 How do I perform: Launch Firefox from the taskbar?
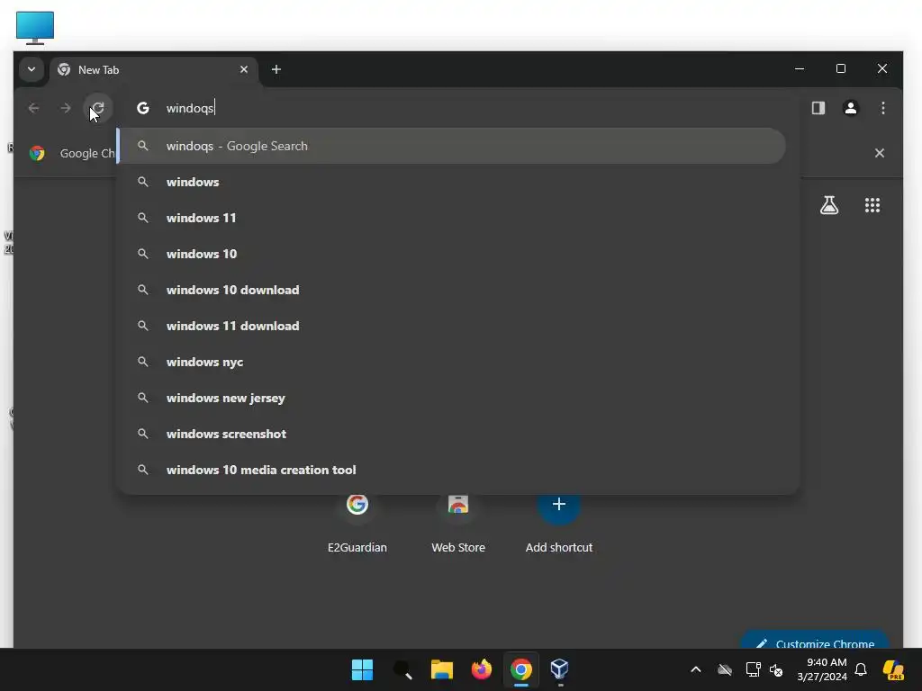tap(482, 669)
